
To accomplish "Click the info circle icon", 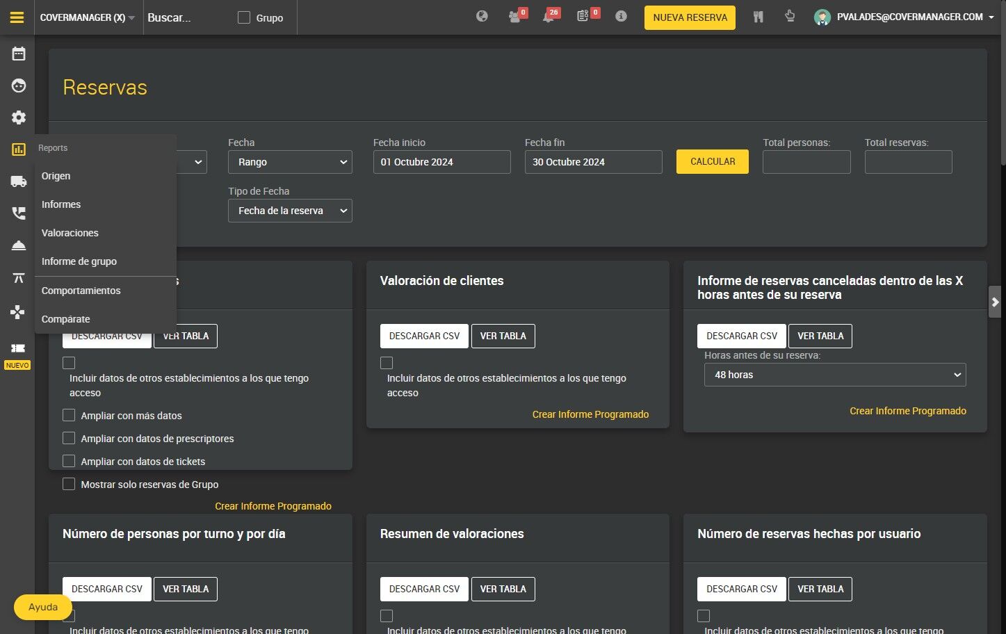I will pyautogui.click(x=621, y=16).
